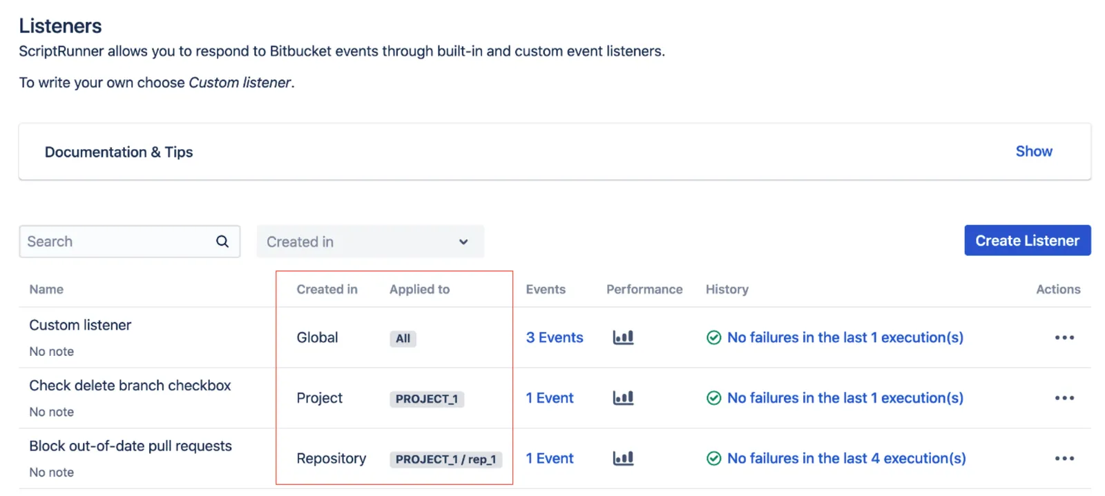Viewport: 1105px width, 496px height.
Task: Click the Project scope cell
Action: click(x=319, y=398)
